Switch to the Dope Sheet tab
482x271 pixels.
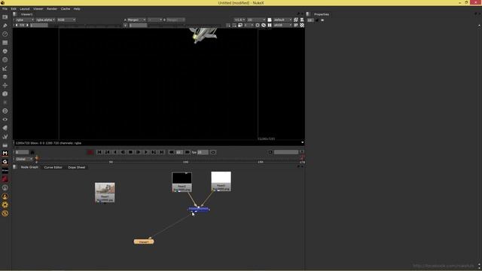click(77, 167)
